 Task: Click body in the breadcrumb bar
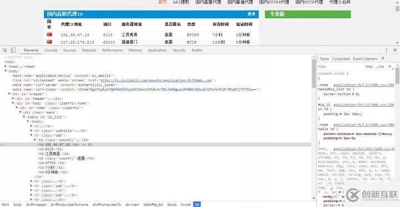[17, 204]
